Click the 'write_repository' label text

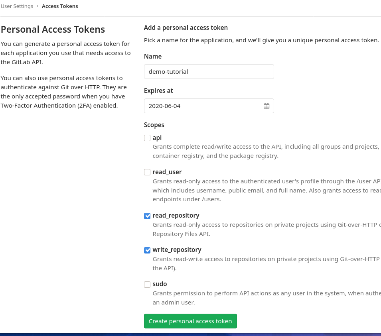[177, 250]
